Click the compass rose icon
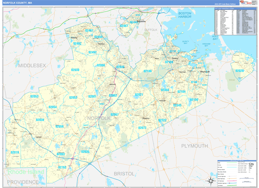Image resolution: width=259 pixels, height=188 pixels. (211, 180)
